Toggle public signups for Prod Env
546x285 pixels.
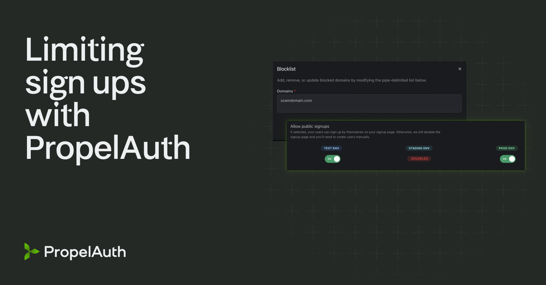508,159
